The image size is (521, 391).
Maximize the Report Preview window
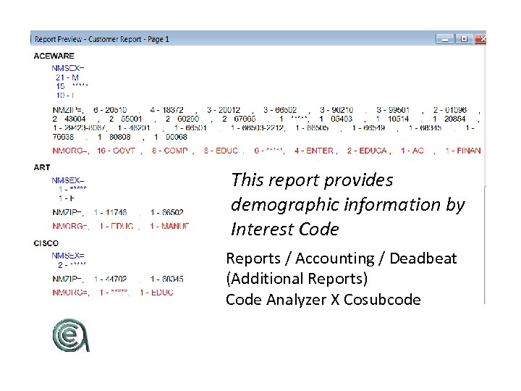pos(464,39)
